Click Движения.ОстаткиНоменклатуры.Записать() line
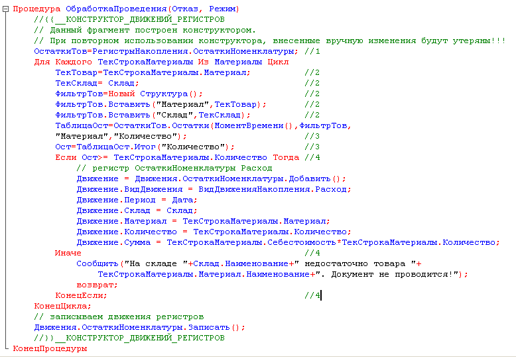 [x=140, y=327]
